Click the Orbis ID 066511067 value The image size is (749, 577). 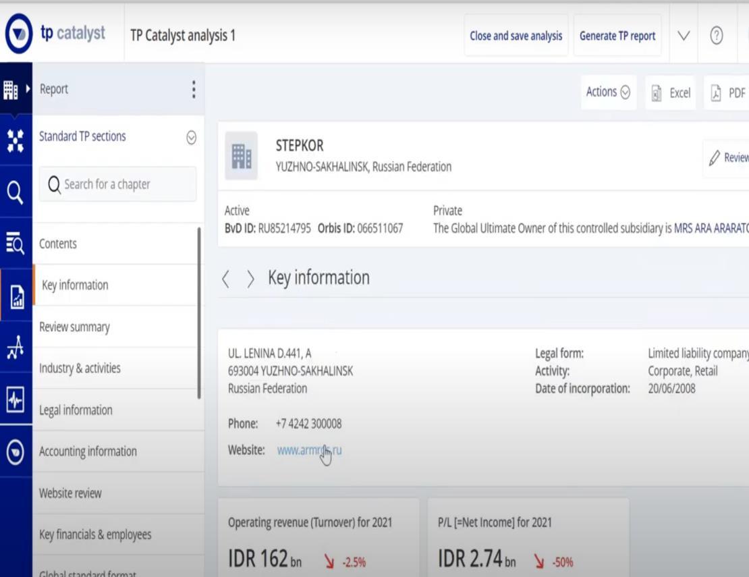(x=380, y=228)
